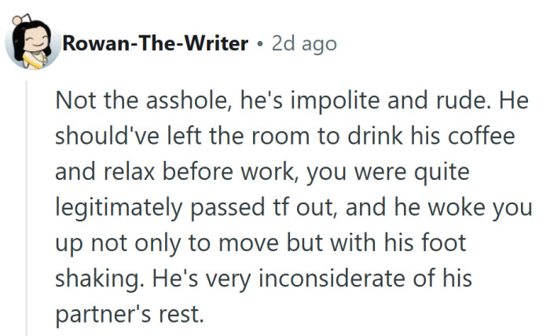Image resolution: width=550 pixels, height=336 pixels.
Task: Click the line starting "should've left the room"
Action: pyautogui.click(x=284, y=135)
